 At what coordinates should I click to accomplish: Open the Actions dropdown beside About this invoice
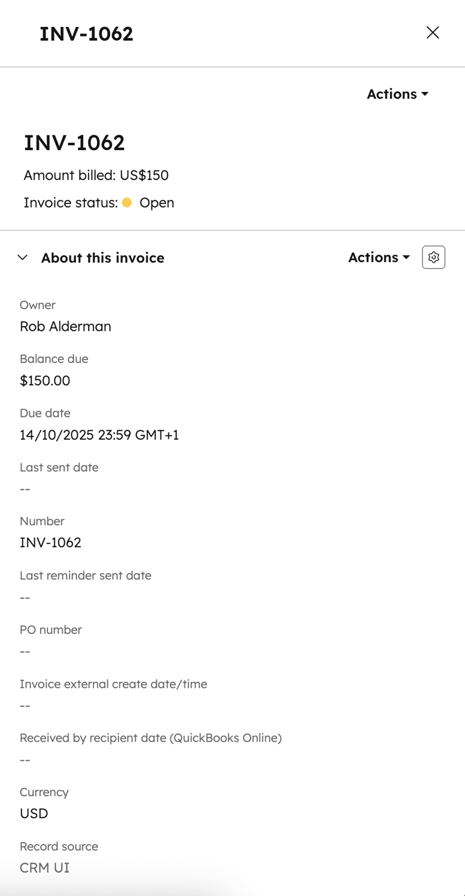tap(378, 257)
